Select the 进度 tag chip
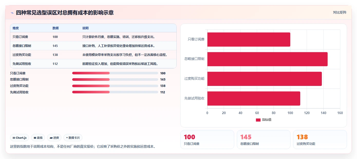 coord(54,138)
